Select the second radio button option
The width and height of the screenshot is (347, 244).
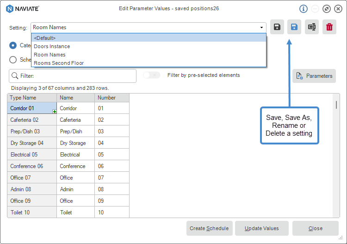pyautogui.click(x=13, y=60)
